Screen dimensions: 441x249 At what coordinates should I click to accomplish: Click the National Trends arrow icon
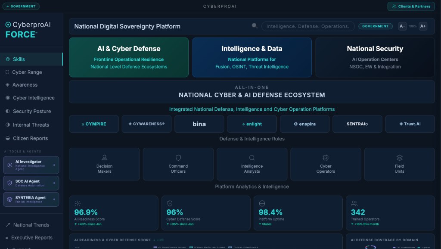tap(8, 225)
